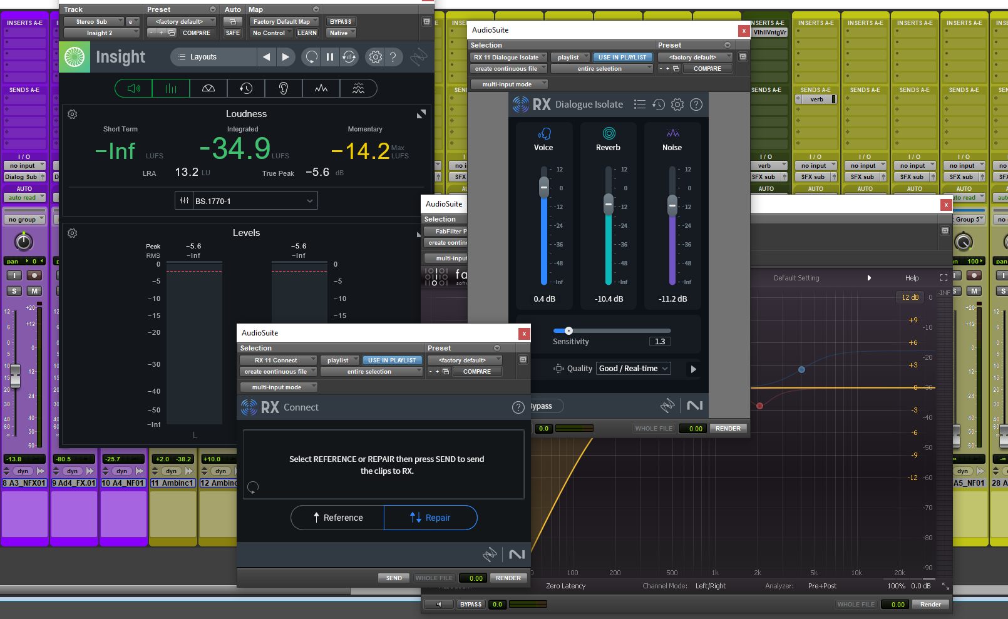
Task: Toggle COMPARE in Dialogue Isolate preset section
Action: pyautogui.click(x=707, y=69)
